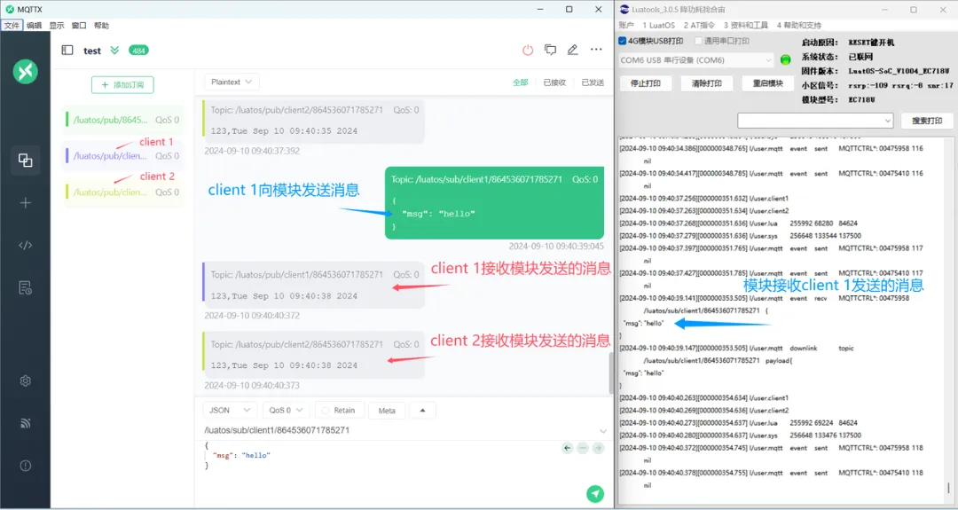Viewport: 958px width, 510px height.
Task: Click the payload history minus icon
Action: click(582, 448)
